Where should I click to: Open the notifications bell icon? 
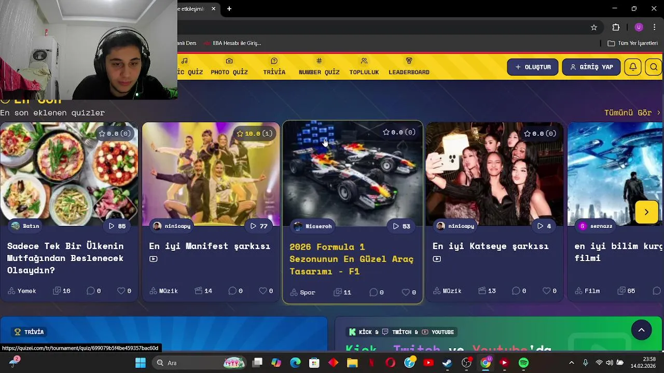(x=633, y=67)
